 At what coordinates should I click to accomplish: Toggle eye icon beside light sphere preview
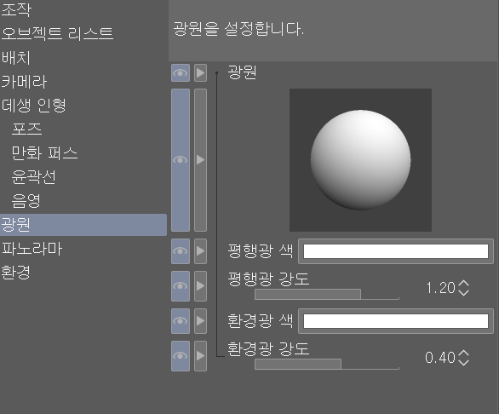[181, 160]
